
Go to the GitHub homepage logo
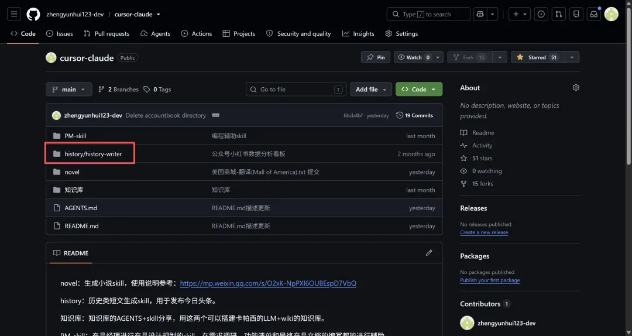33,14
